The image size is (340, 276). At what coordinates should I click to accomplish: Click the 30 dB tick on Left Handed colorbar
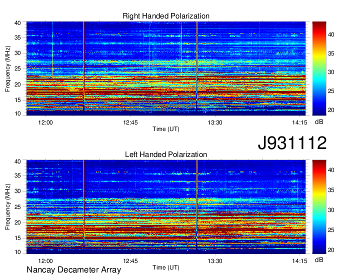pos(331,210)
